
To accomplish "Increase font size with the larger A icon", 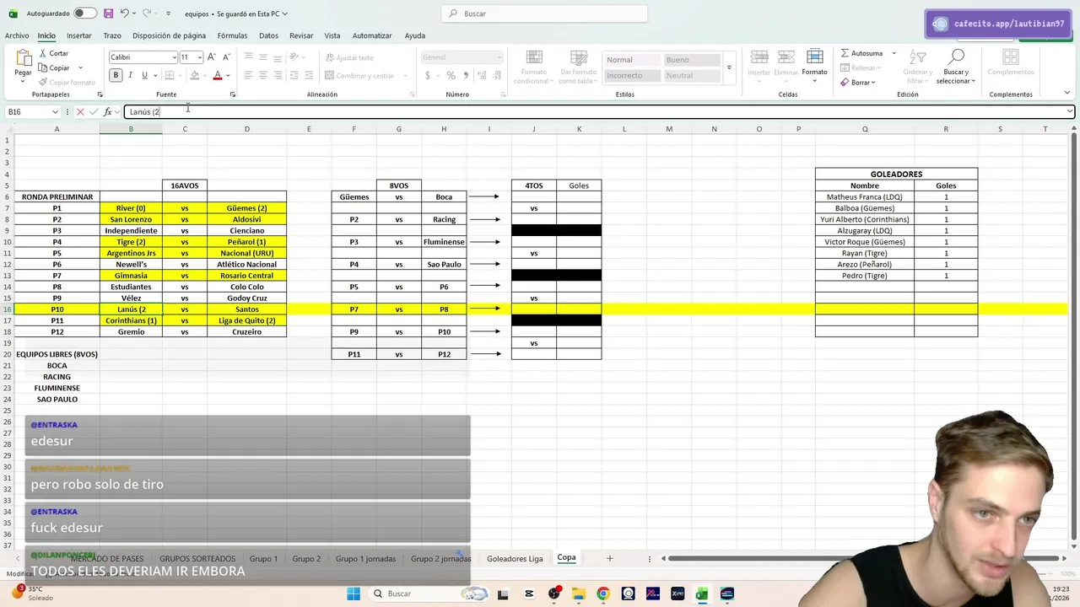I will 212,57.
